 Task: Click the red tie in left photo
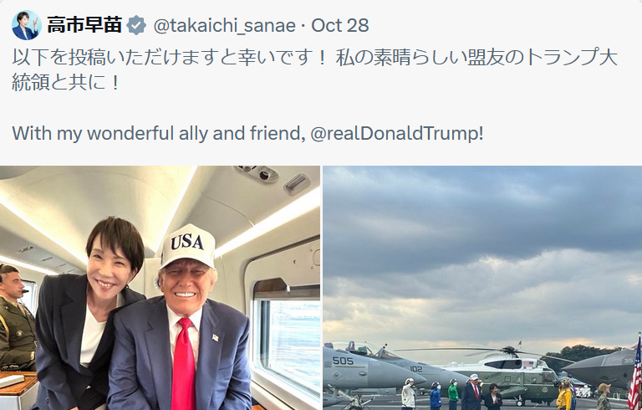(x=183, y=364)
